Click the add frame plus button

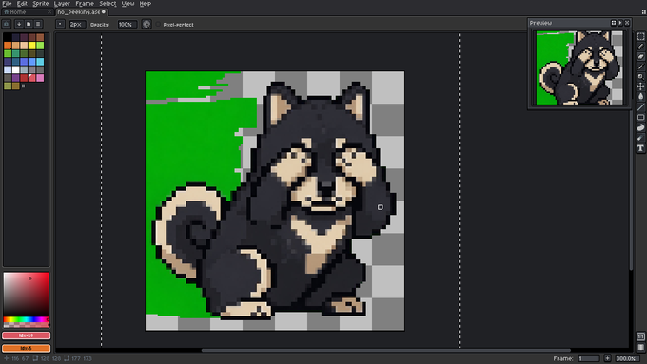607,358
